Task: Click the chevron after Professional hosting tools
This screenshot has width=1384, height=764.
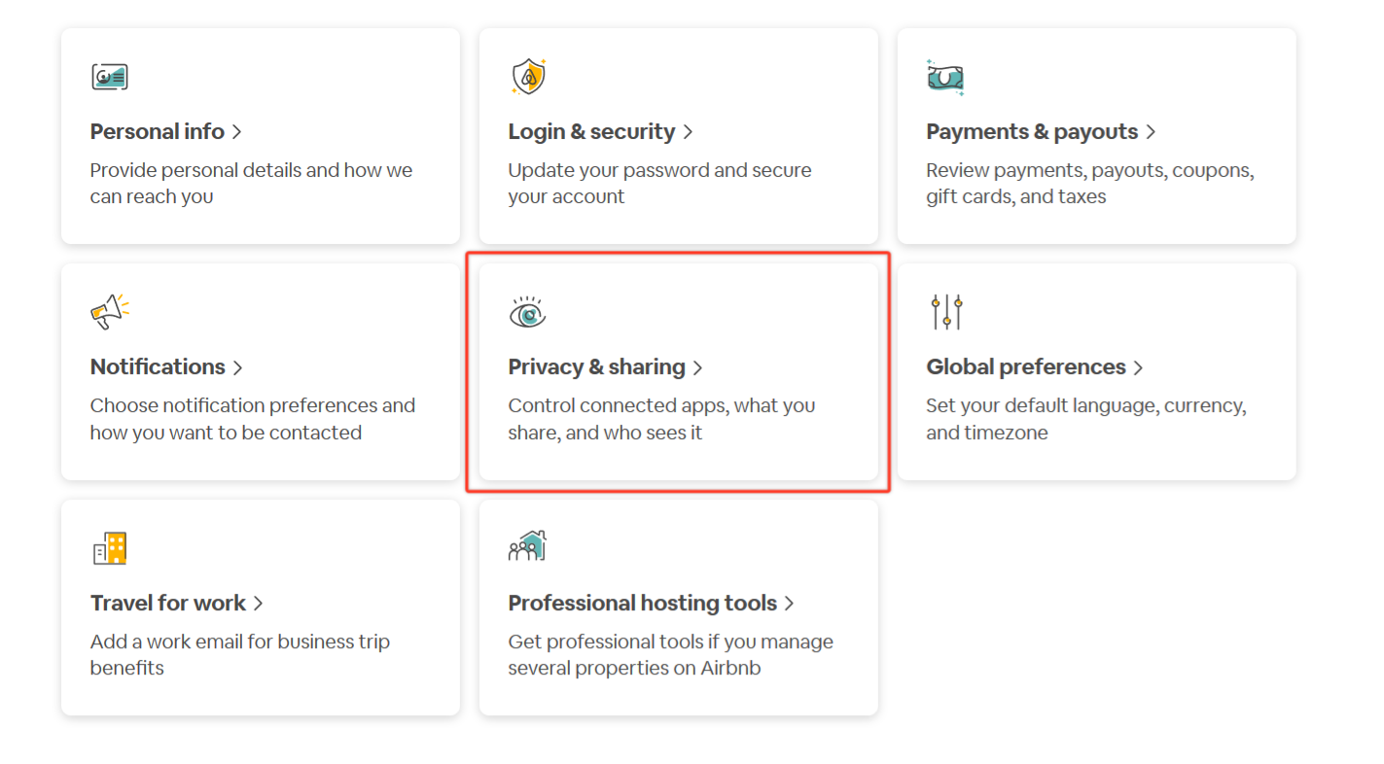Action: (790, 604)
